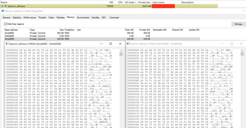The image size is (246, 128).
Task: Maximize the 0x1e0000 hex viewer window
Action: 232,44
